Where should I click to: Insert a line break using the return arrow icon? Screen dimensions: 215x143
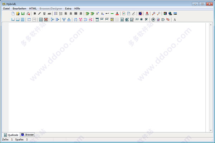click(107, 14)
